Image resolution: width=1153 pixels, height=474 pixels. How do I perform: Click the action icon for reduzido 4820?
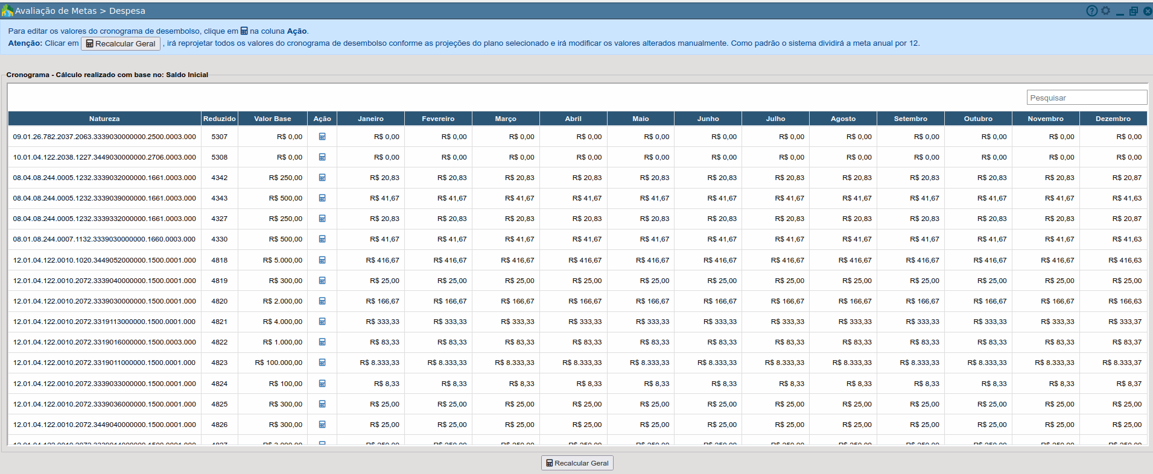tap(322, 301)
